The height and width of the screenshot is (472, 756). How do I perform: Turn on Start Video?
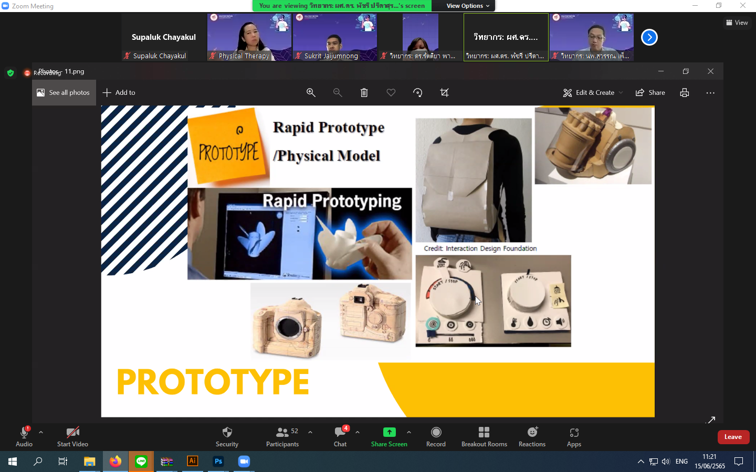pyautogui.click(x=72, y=436)
